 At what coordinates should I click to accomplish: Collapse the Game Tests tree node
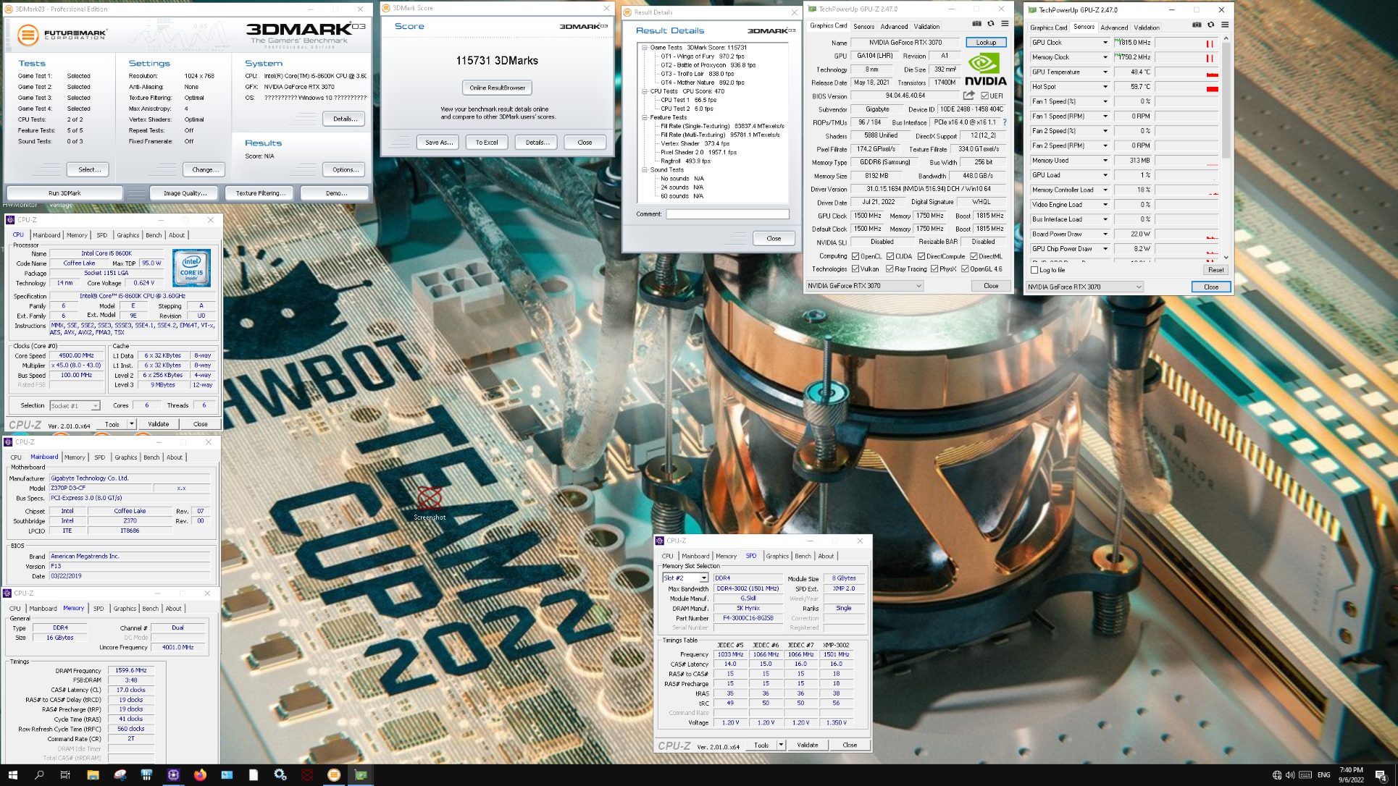[x=644, y=48]
